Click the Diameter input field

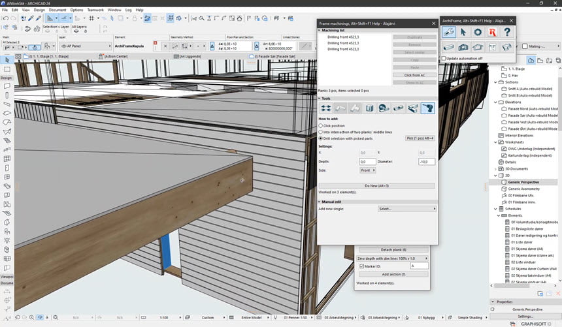[427, 161]
